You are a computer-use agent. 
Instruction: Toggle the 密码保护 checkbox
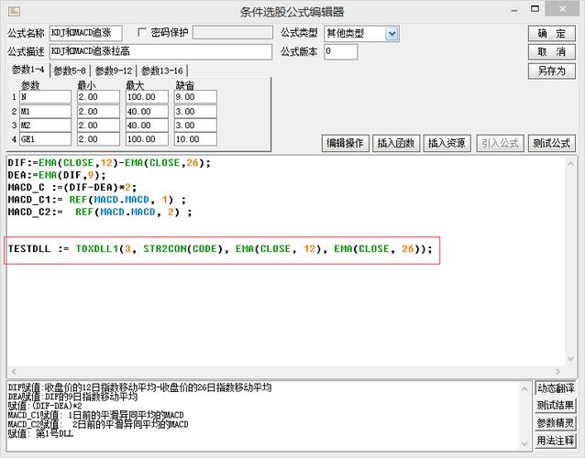(x=142, y=32)
